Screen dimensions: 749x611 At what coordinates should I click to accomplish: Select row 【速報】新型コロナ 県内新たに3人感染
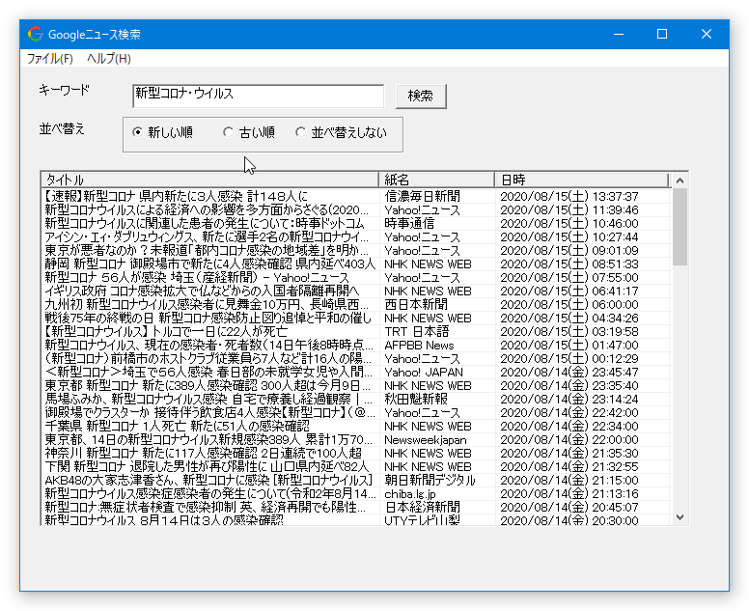point(356,196)
